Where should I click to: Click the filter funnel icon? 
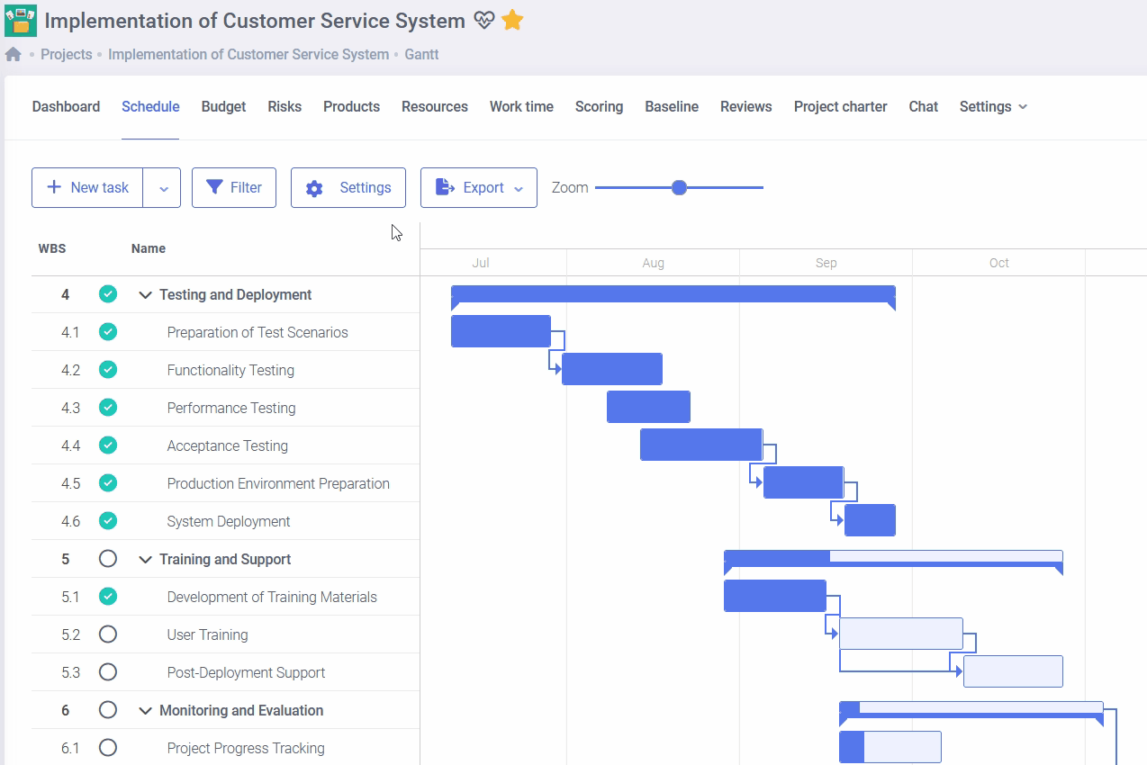point(216,187)
